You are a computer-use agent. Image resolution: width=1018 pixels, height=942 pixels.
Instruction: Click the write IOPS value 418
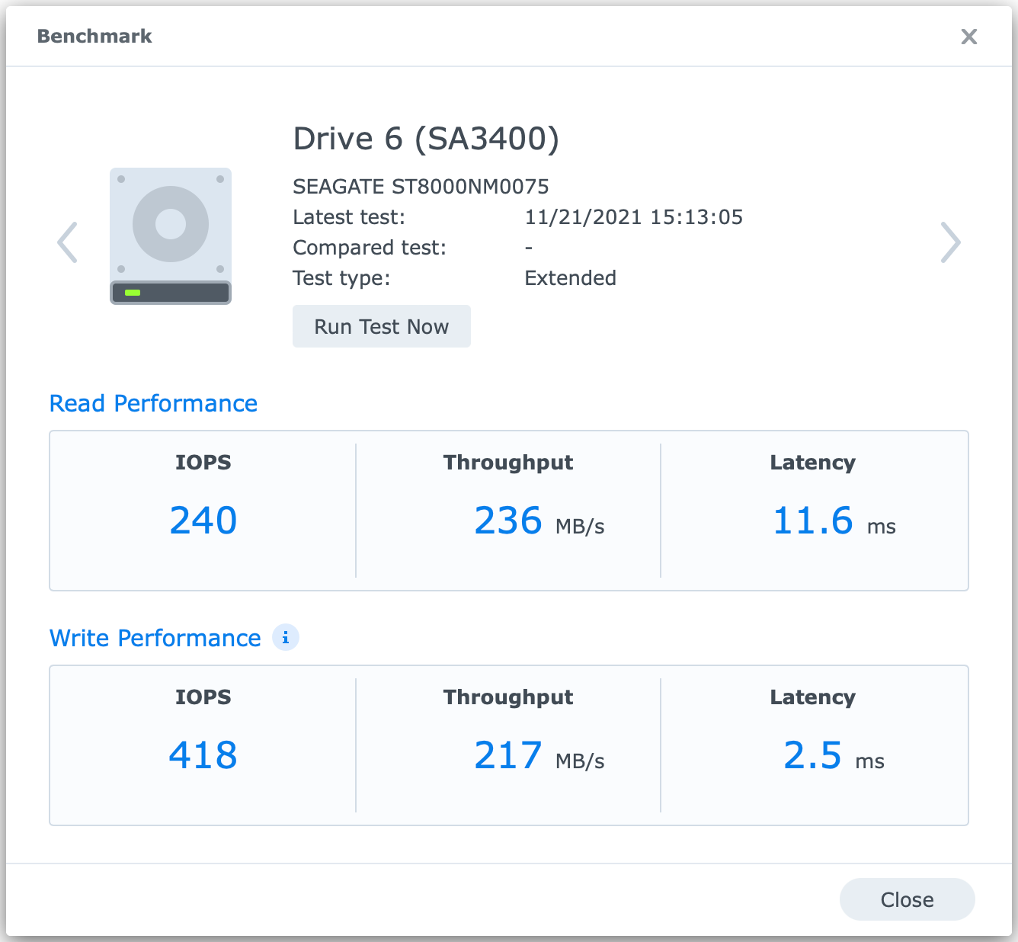click(x=203, y=755)
